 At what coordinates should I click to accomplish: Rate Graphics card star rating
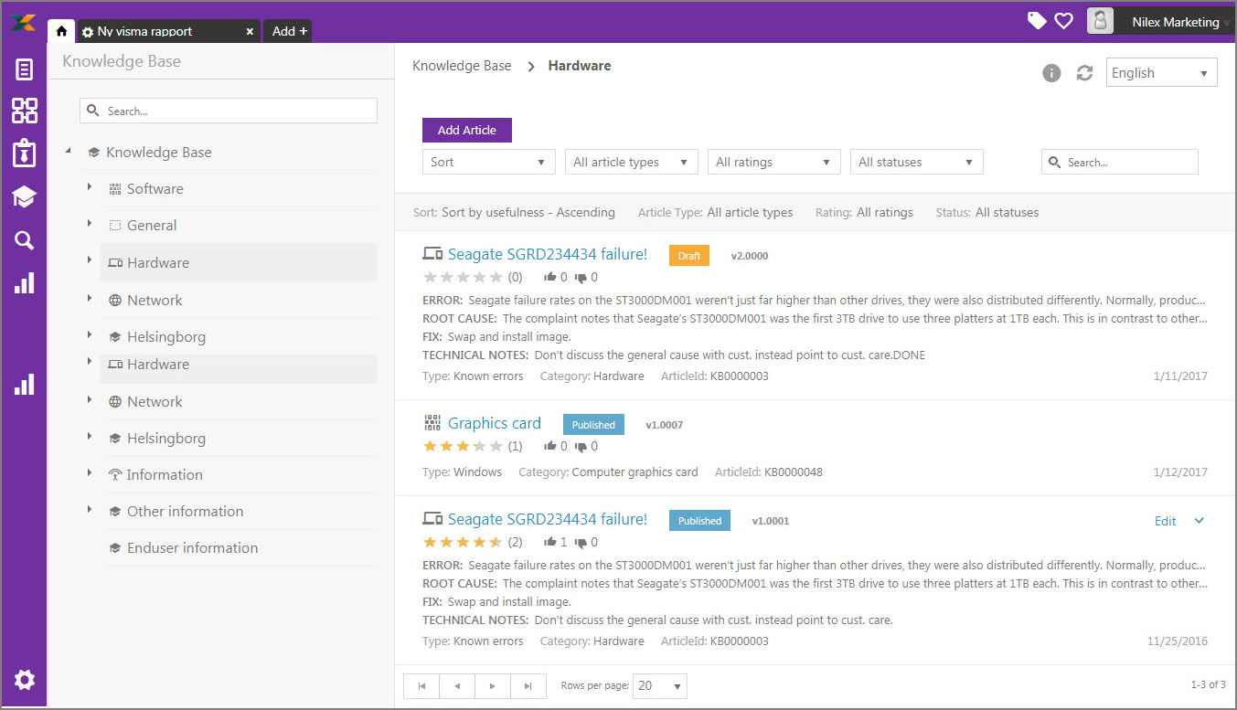(463, 446)
